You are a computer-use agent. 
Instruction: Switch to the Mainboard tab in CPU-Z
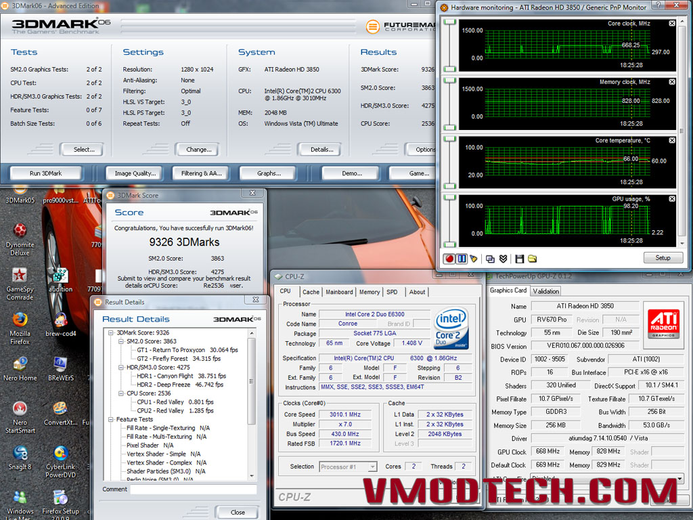click(x=339, y=292)
